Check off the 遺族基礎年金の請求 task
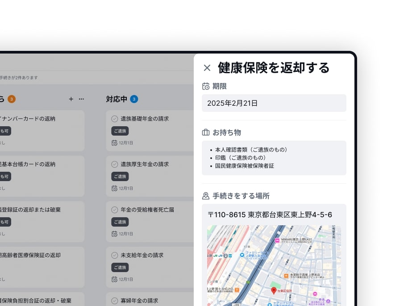The image size is (408, 306). tap(115, 119)
